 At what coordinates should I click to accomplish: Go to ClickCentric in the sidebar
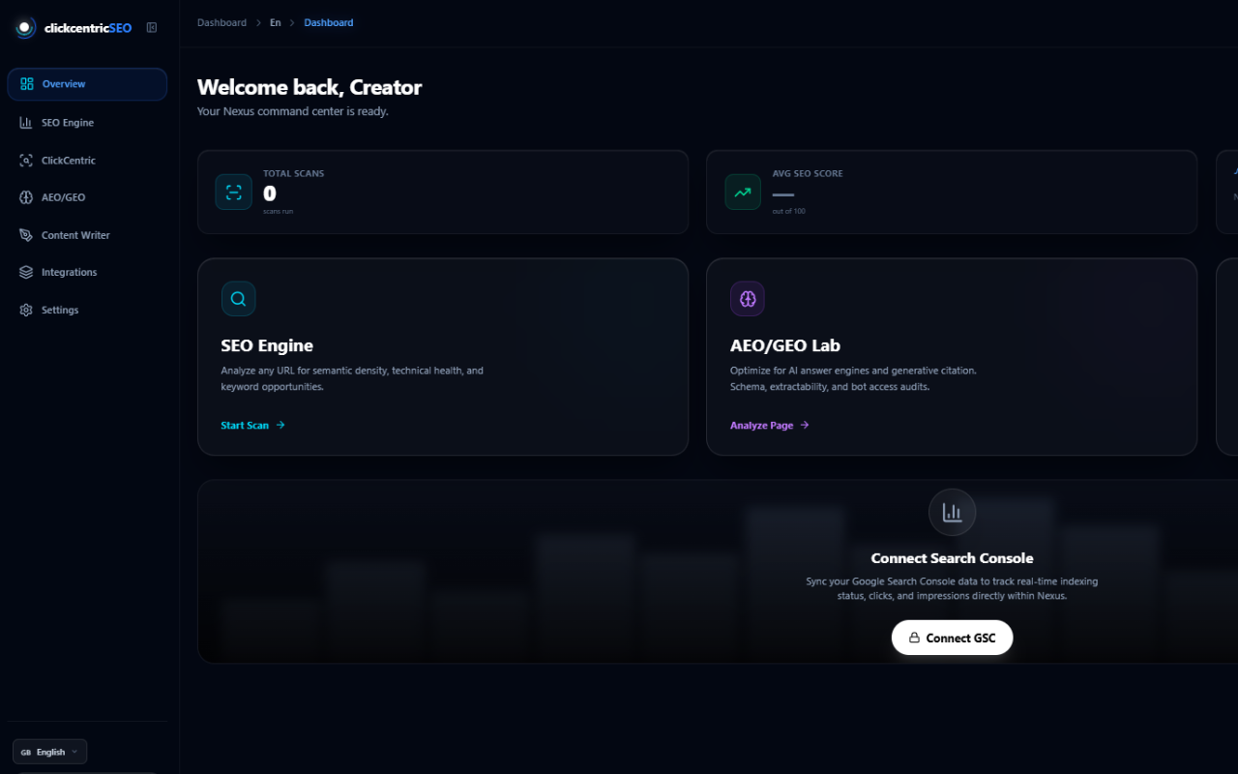tap(87, 161)
